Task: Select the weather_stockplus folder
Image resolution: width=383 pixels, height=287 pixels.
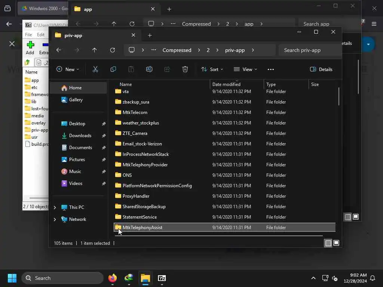Action: pyautogui.click(x=224, y=123)
